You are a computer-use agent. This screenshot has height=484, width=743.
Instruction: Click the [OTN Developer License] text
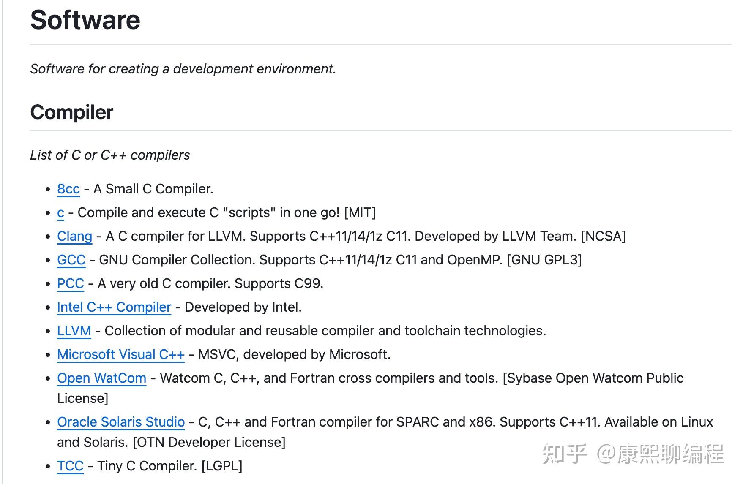209,442
